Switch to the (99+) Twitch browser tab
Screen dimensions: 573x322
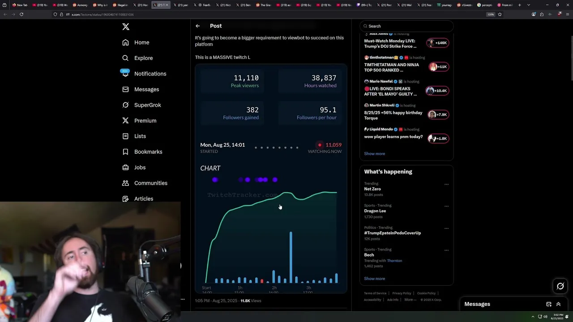tap(364, 5)
